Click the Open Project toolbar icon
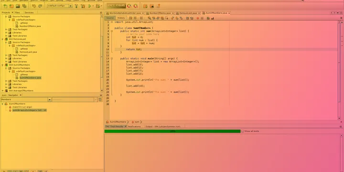 point(18,6)
